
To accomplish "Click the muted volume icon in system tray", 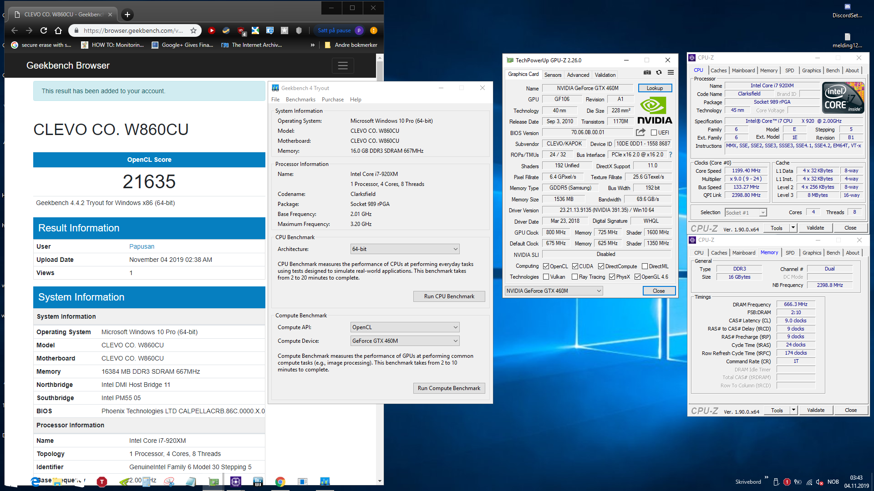I will [819, 482].
